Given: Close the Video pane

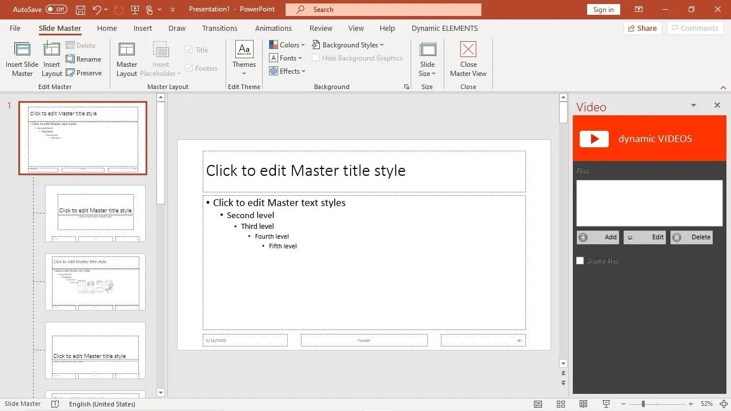Looking at the screenshot, I should [x=717, y=105].
